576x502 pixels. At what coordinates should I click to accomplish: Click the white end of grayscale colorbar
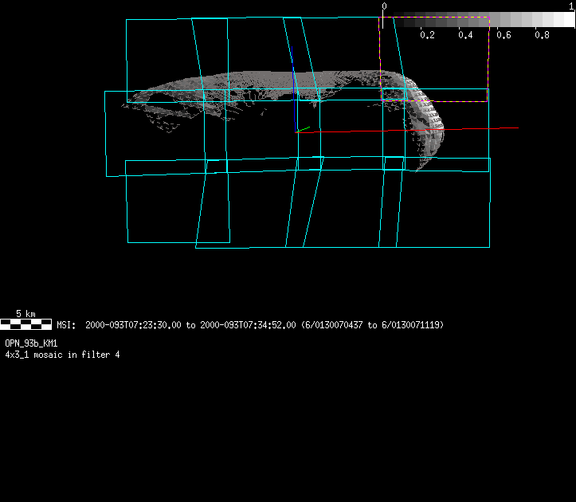click(x=567, y=19)
